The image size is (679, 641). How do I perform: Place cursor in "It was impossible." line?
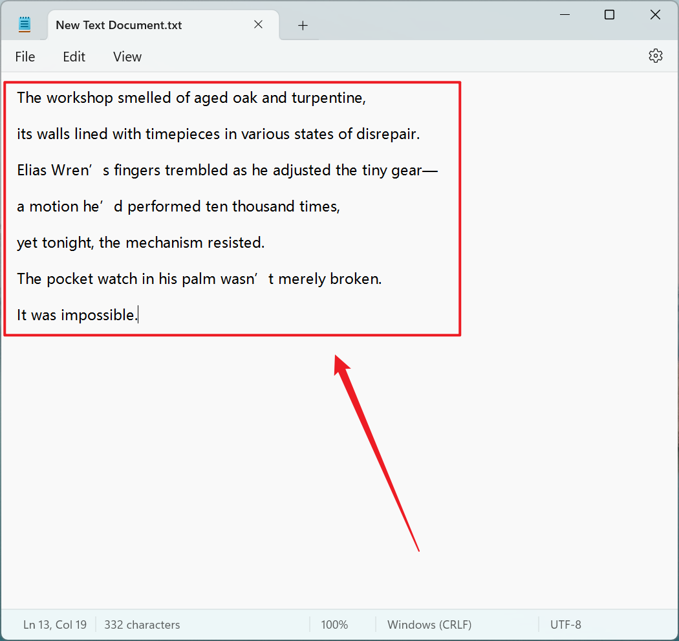[x=77, y=315]
